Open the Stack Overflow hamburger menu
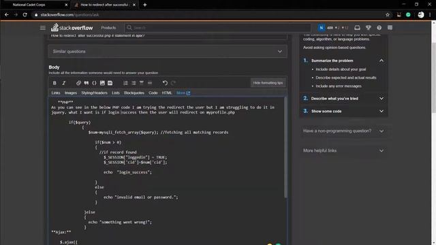Image resolution: width=436 pixels, height=245 pixels. 42,28
